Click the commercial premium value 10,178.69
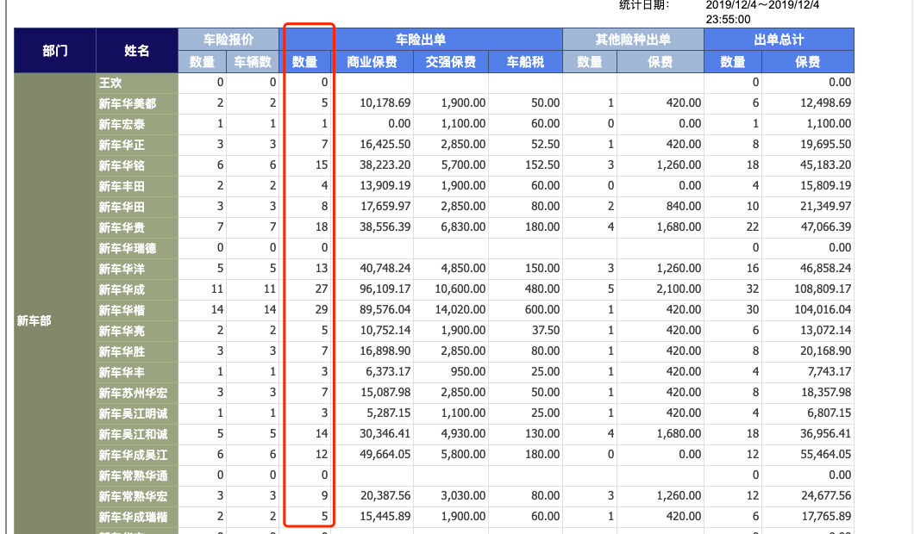Screen dimensions: 914x534 pos(385,103)
